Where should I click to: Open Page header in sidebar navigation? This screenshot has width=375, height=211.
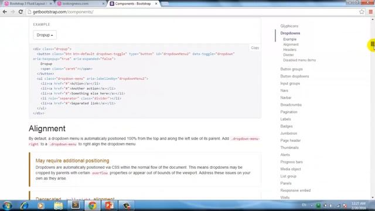[291, 141]
